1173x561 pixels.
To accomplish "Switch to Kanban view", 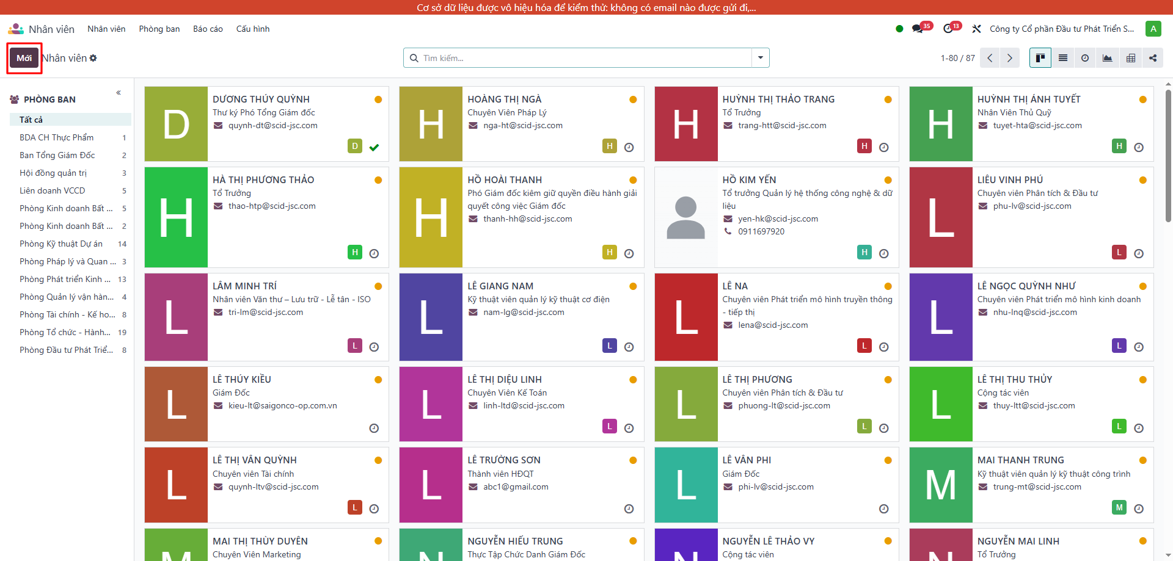I will point(1040,58).
